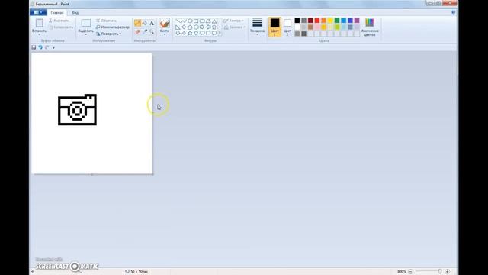Open Edit colors (Изменение цветов) button
This screenshot has height=275, width=488.
pos(370,27)
